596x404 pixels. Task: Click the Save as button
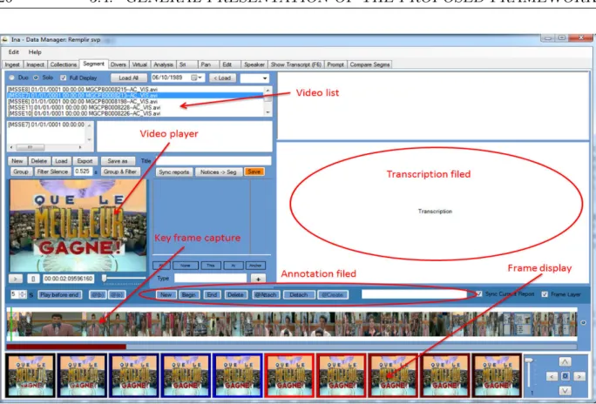pyautogui.click(x=118, y=161)
